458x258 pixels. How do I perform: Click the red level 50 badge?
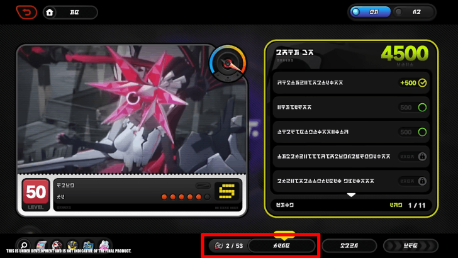36,194
